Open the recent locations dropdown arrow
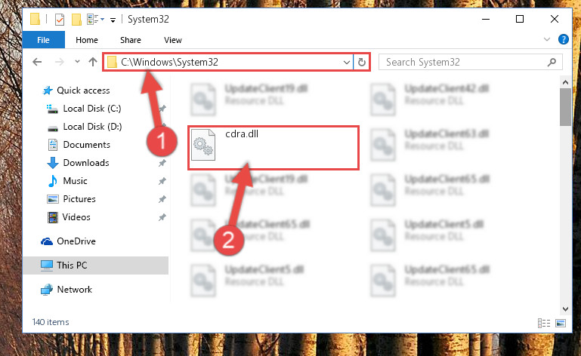The width and height of the screenshot is (581, 356). (x=77, y=61)
